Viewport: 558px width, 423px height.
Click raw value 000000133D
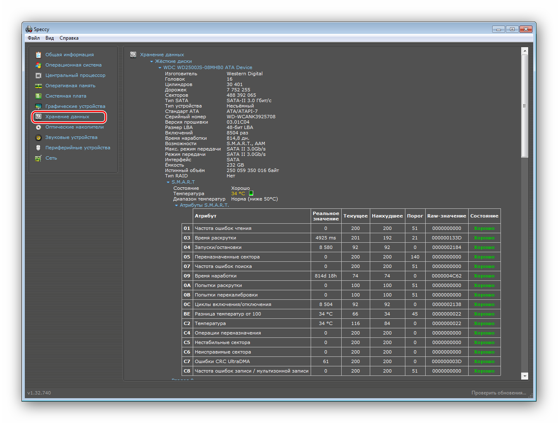(x=447, y=238)
